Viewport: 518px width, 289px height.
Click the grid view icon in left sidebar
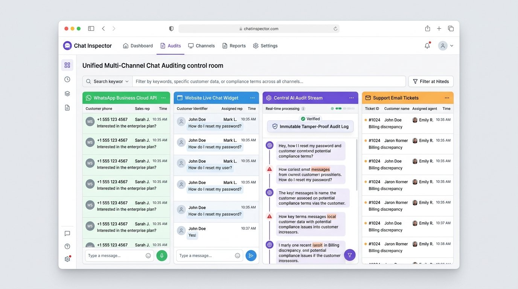point(67,65)
